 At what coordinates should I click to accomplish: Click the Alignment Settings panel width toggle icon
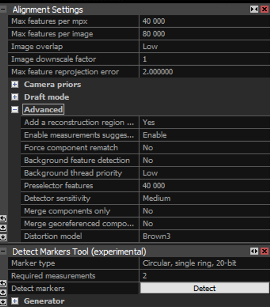tap(254, 9)
